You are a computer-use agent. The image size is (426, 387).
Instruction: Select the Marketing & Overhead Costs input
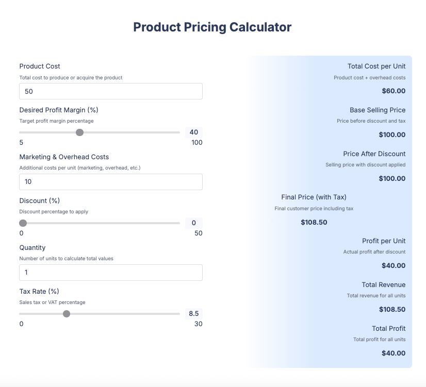point(110,181)
